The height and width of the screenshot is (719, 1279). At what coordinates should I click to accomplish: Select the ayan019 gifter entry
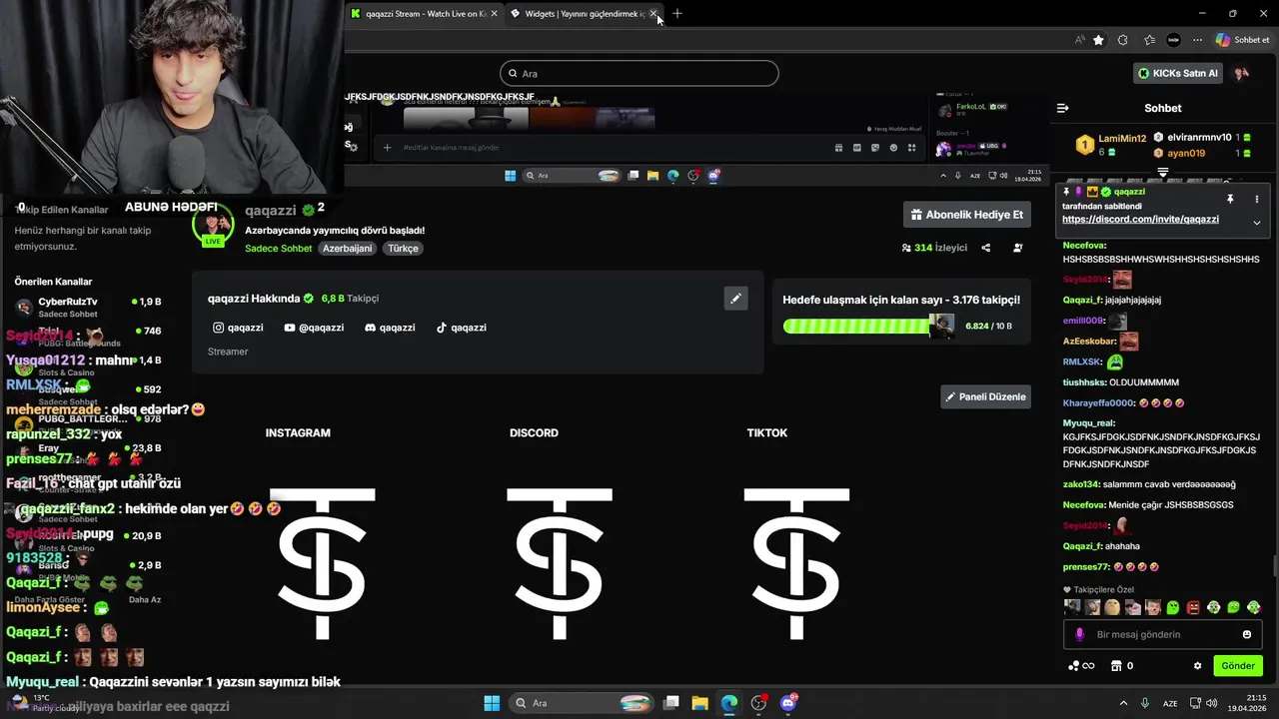(x=1202, y=154)
